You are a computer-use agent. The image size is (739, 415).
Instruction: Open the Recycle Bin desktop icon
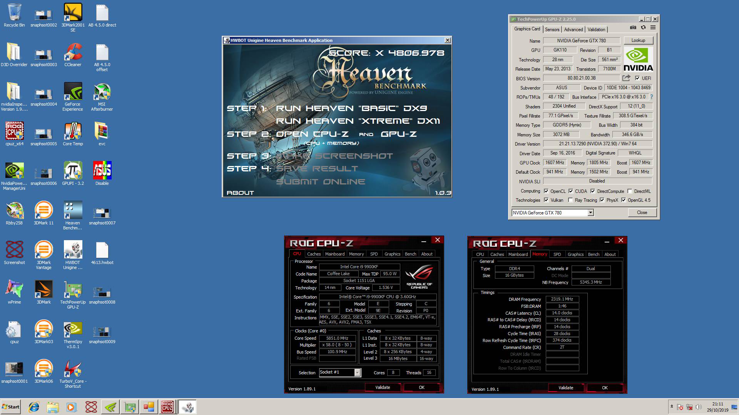tap(14, 15)
